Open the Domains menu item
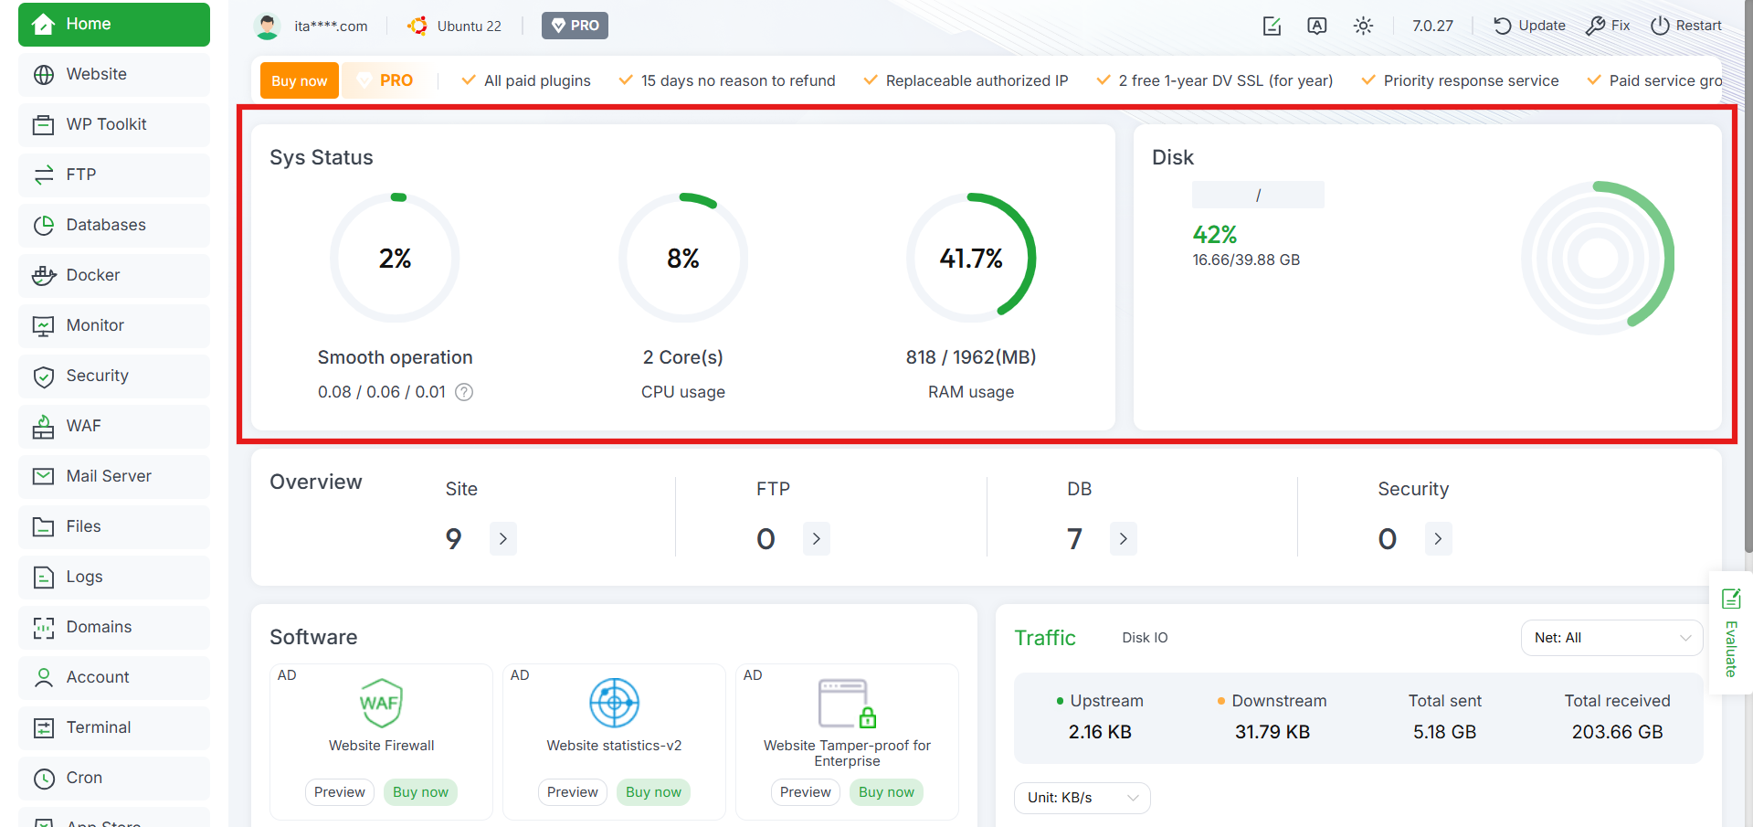The height and width of the screenshot is (827, 1753). point(114,628)
